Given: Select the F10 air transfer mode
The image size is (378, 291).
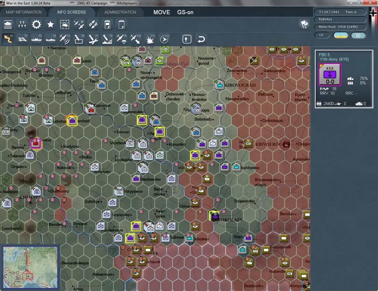Looking at the screenshot, I should click(135, 39).
